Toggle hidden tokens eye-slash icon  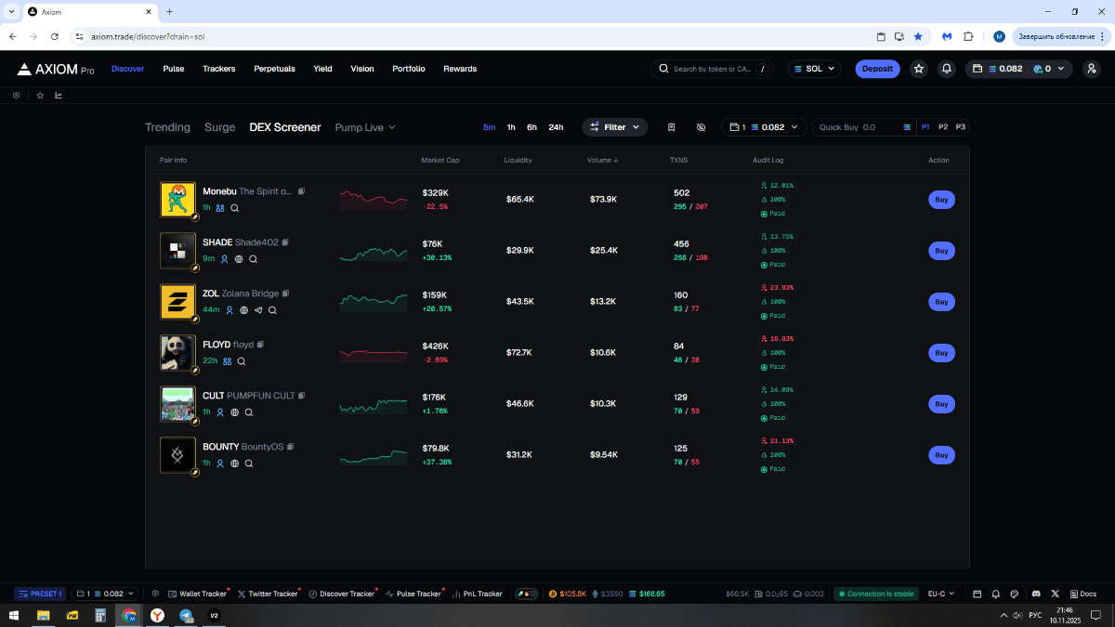pos(701,127)
